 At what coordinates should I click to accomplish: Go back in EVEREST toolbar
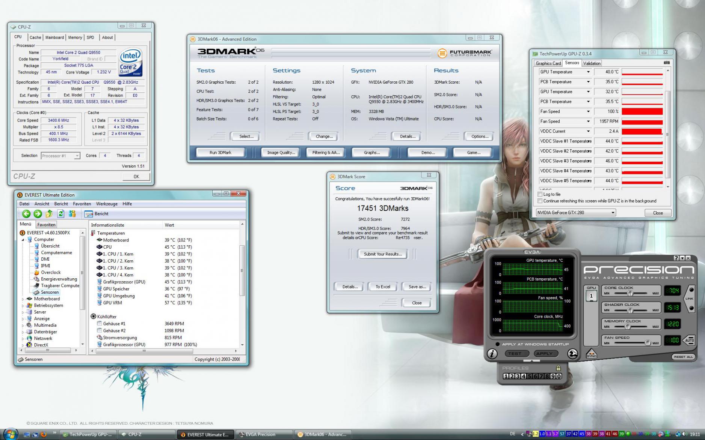click(x=26, y=214)
